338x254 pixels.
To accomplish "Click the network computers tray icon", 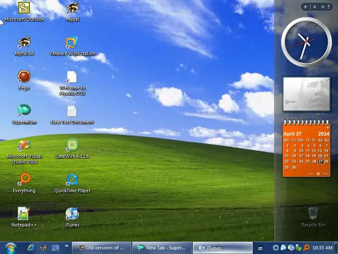I will [283, 248].
